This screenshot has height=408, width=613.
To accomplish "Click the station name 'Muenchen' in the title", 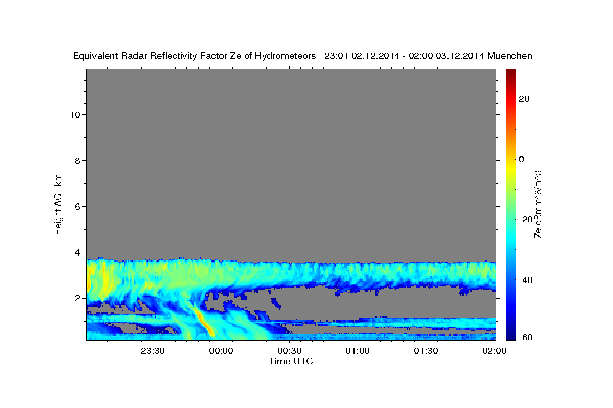I will [510, 56].
